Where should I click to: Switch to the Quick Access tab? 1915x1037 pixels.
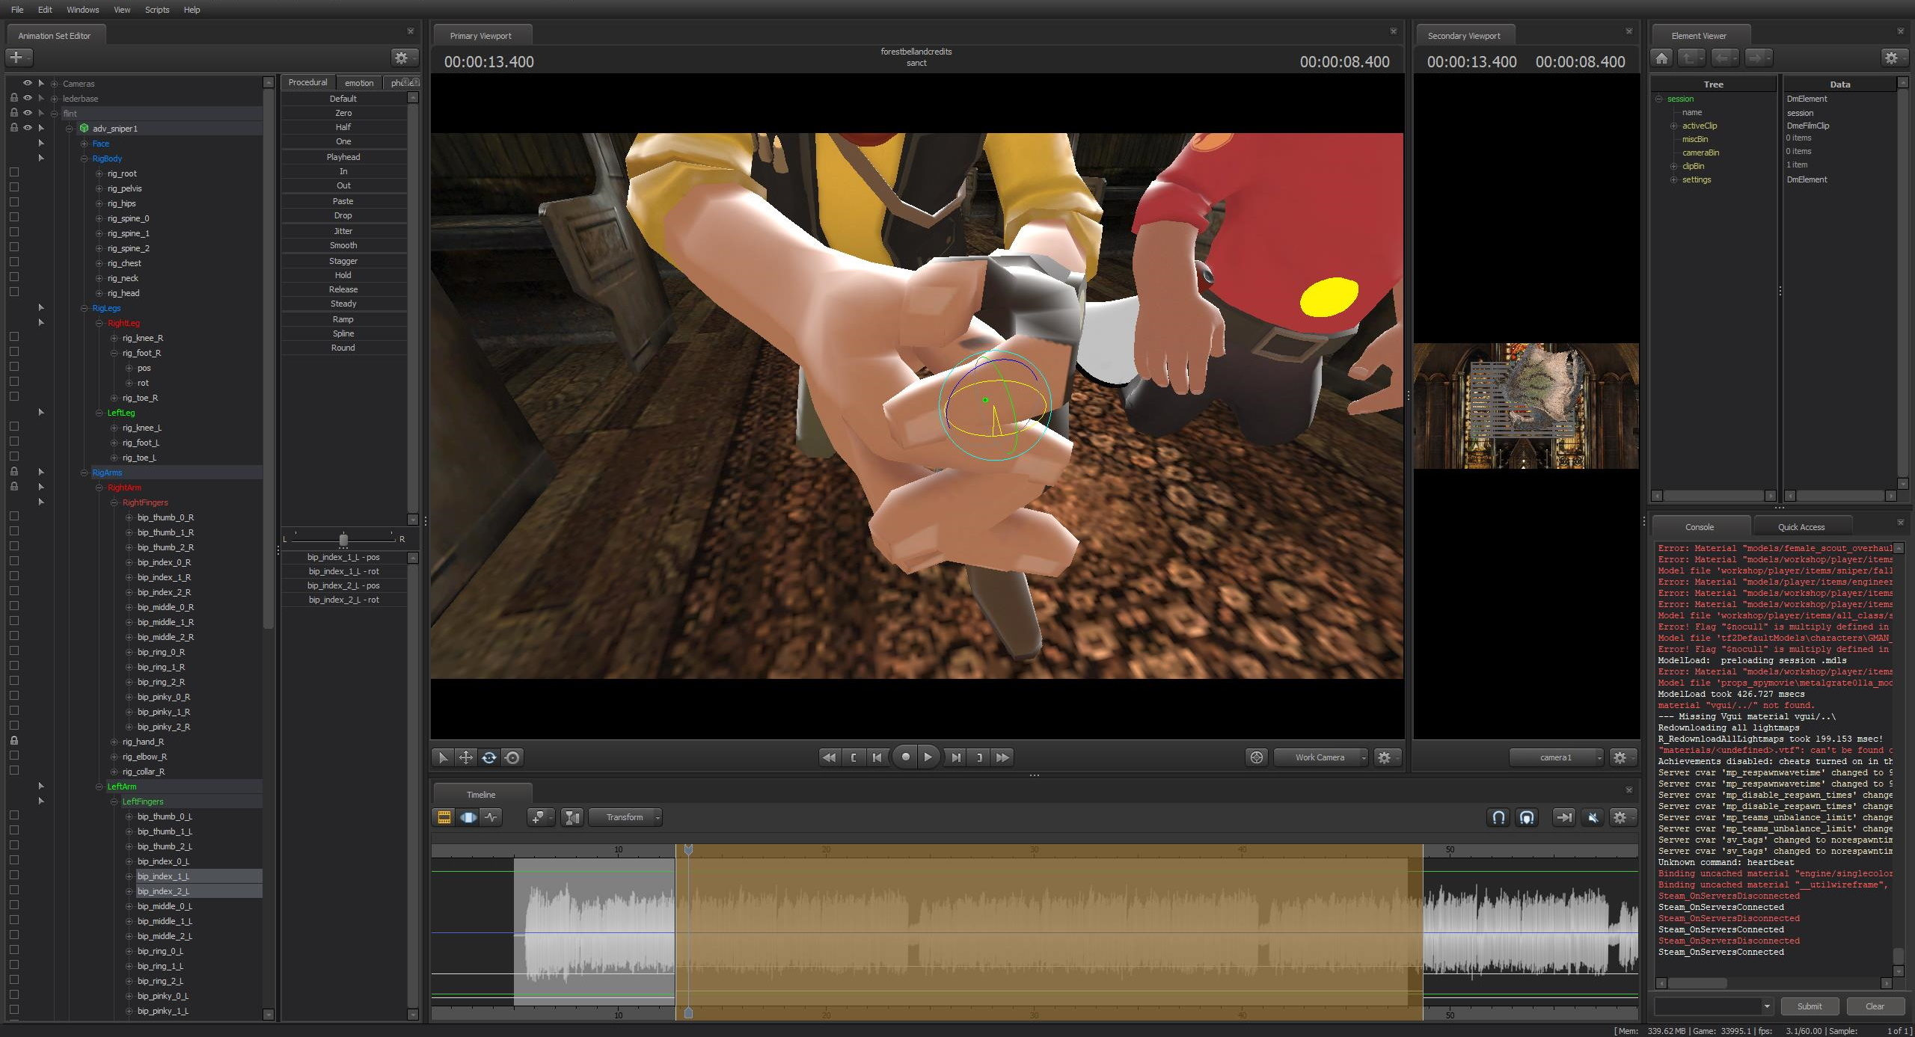tap(1801, 527)
